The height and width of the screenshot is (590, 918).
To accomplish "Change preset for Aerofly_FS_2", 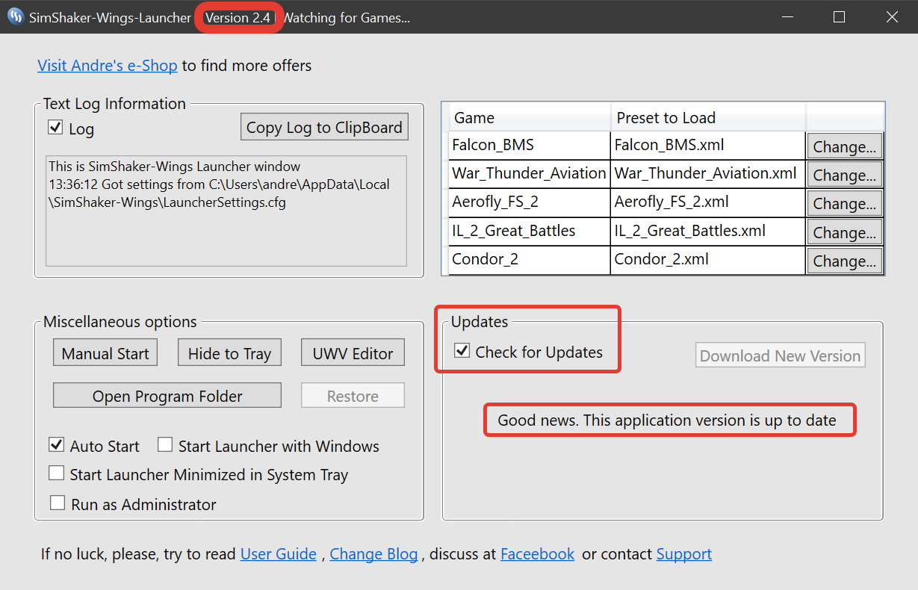I will (845, 203).
